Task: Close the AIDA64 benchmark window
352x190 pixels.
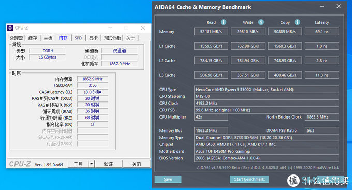Action: tap(339, 6)
